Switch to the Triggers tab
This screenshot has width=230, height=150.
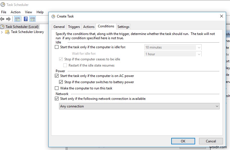74,27
